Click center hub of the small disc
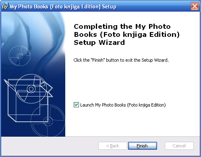This screenshot has width=201, height=157. coord(20,56)
